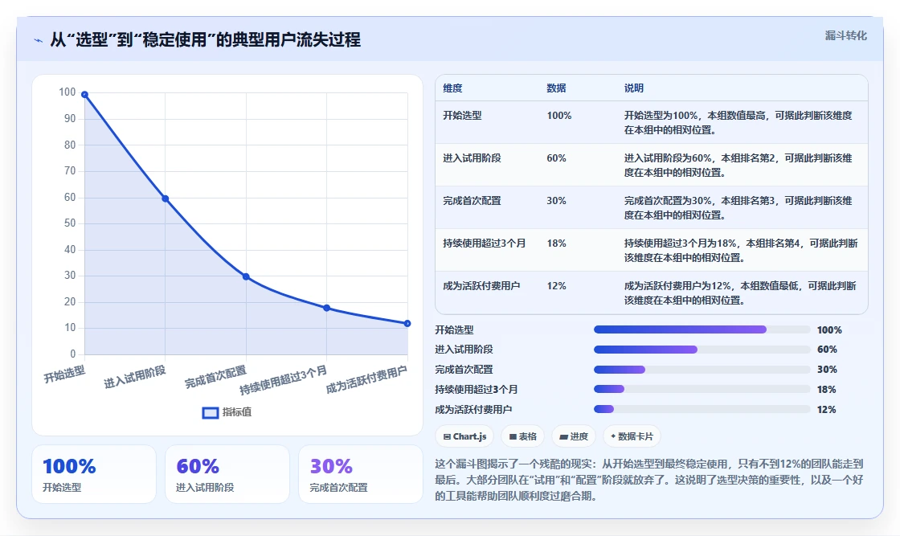Click the 12% label beside progress bars
This screenshot has height=536, width=900.
[x=827, y=410]
